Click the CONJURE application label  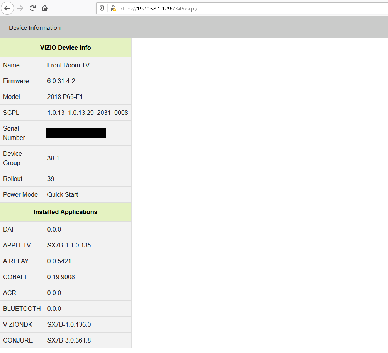[18, 340]
